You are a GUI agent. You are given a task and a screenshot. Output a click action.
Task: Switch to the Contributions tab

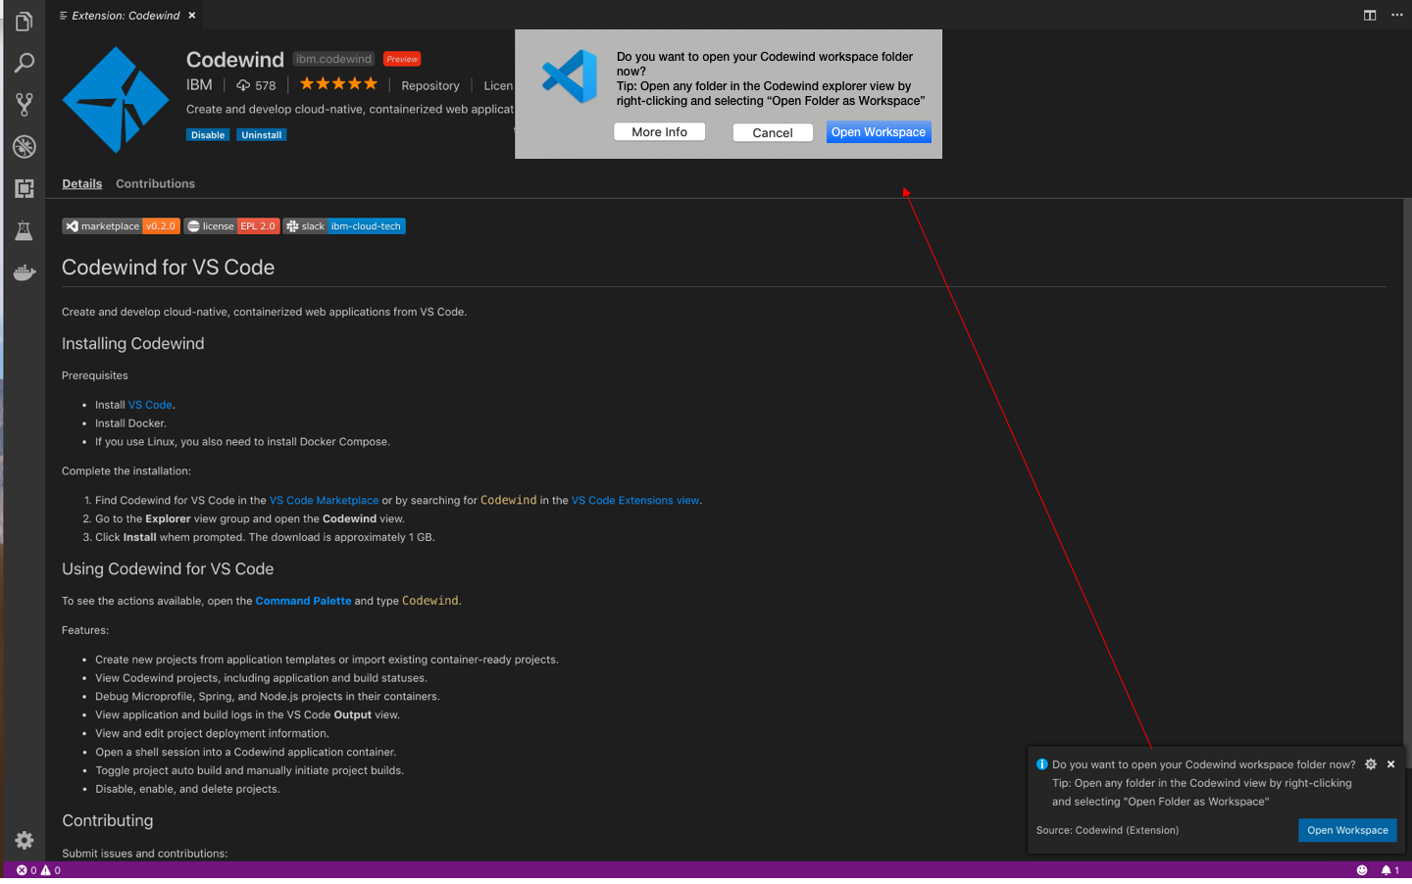coord(155,183)
